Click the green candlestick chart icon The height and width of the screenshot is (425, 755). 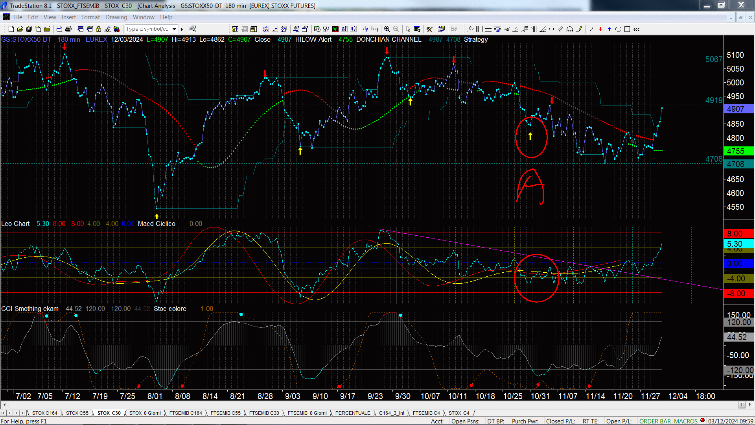click(x=335, y=29)
